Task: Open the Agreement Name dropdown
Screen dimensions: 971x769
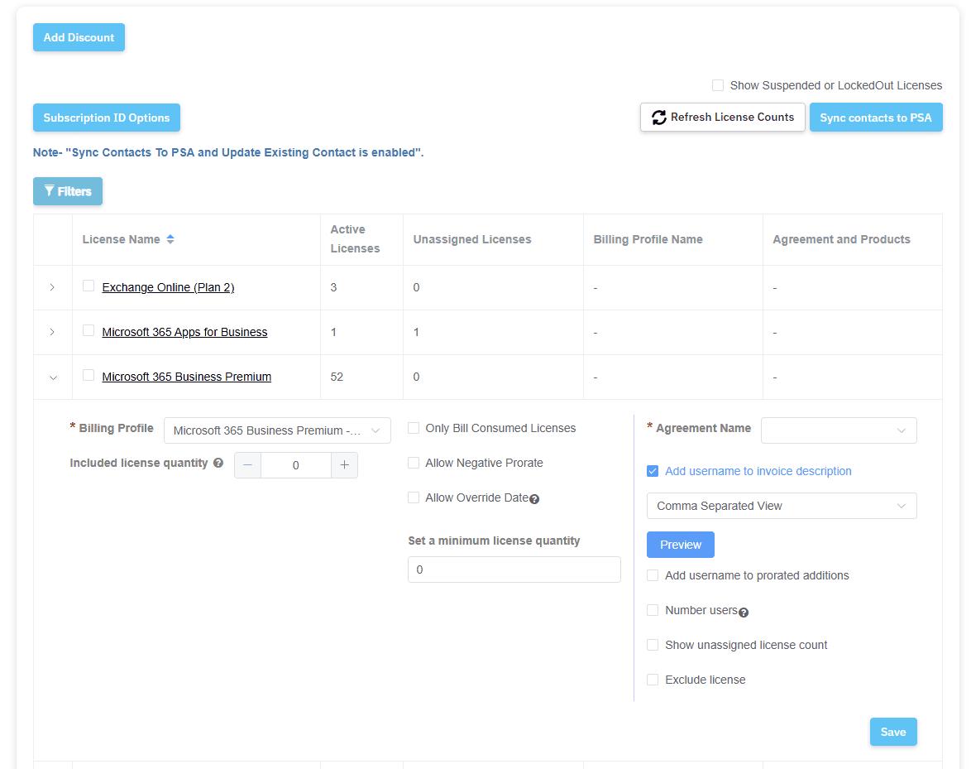Action: [x=839, y=430]
